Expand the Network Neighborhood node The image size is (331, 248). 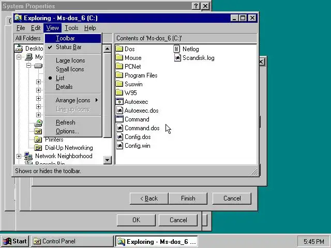(x=19, y=156)
